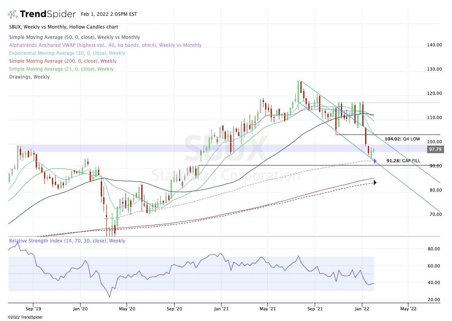Click the current price tag 97.79
452x321 pixels.
[435, 149]
